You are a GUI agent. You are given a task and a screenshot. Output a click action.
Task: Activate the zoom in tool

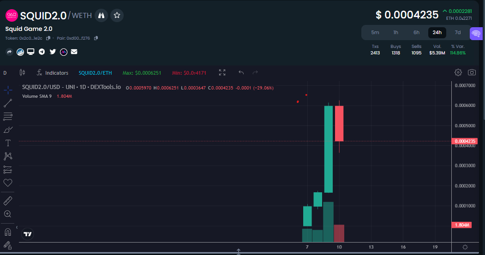click(8, 214)
